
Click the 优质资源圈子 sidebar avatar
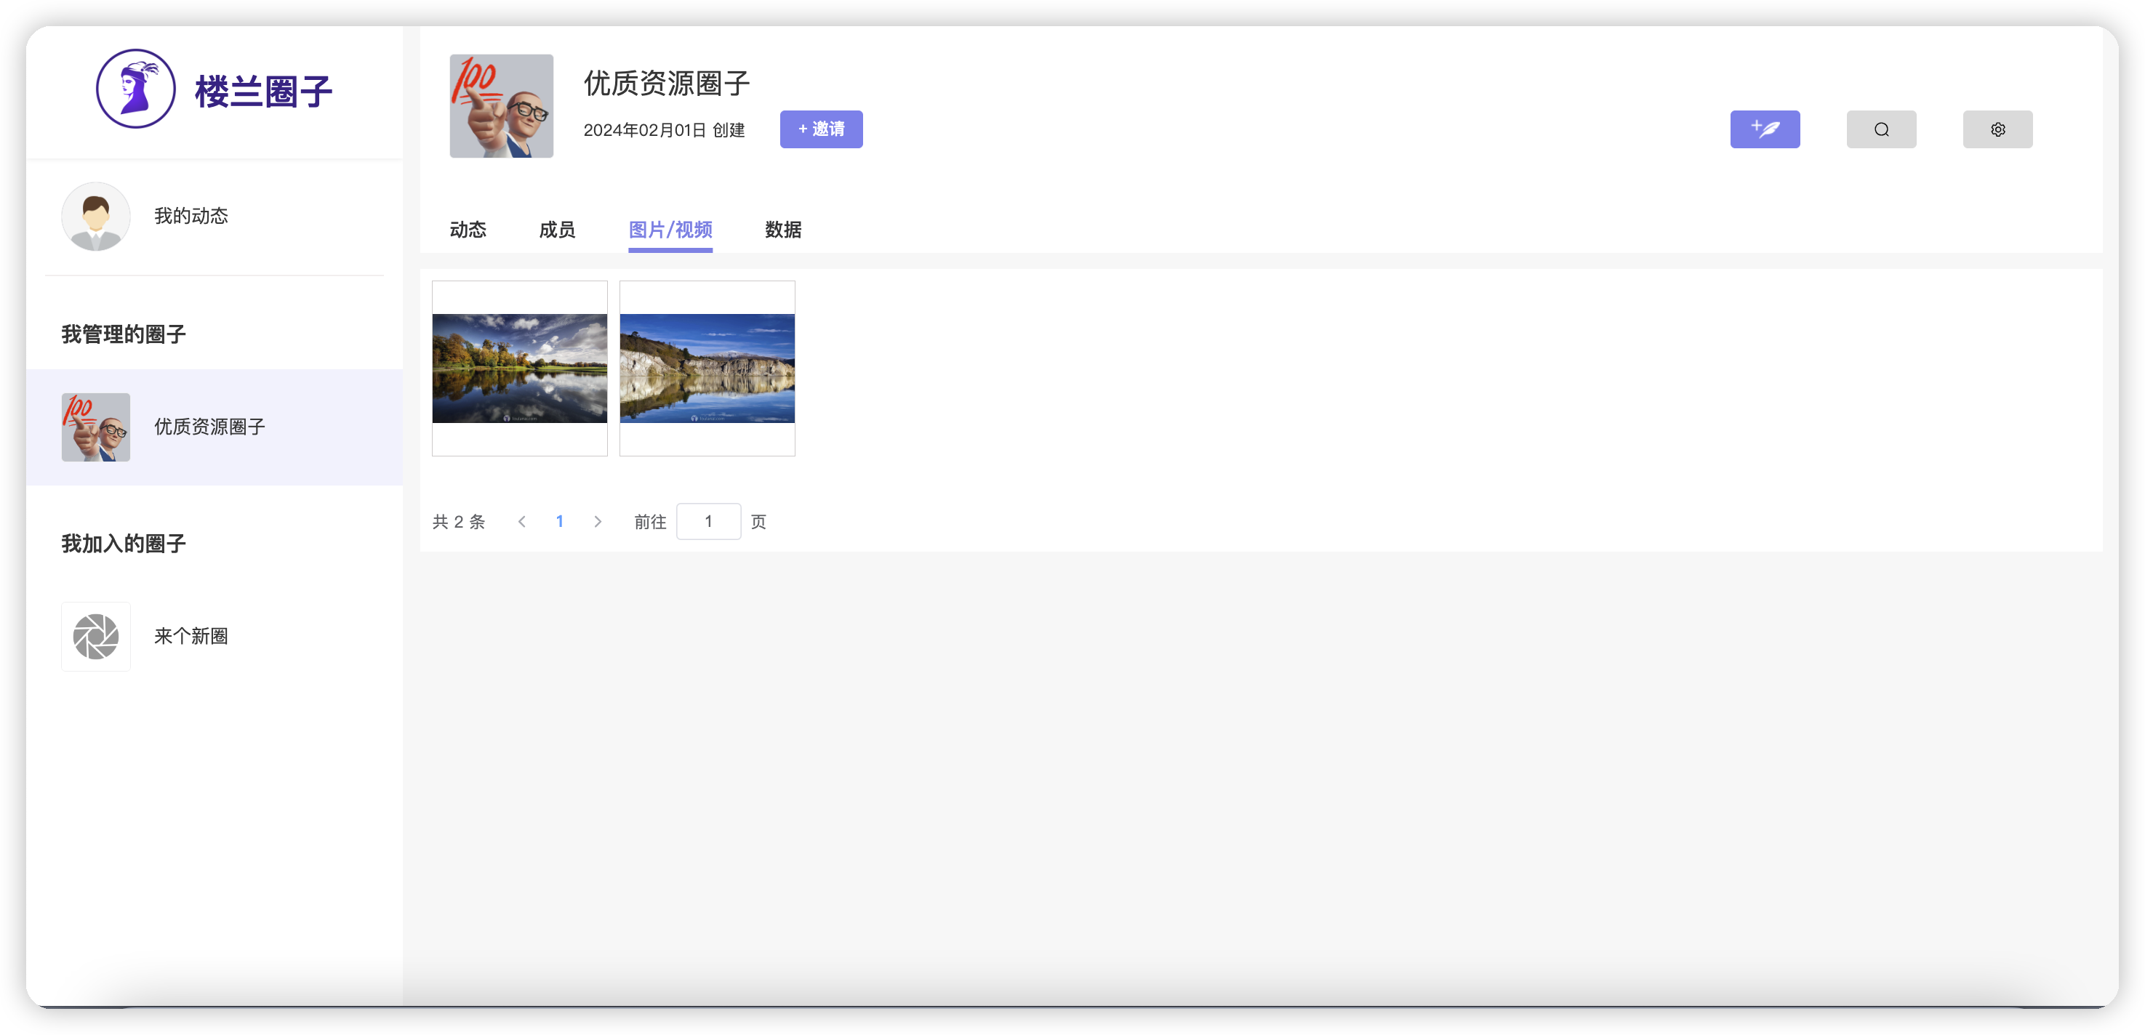96,427
